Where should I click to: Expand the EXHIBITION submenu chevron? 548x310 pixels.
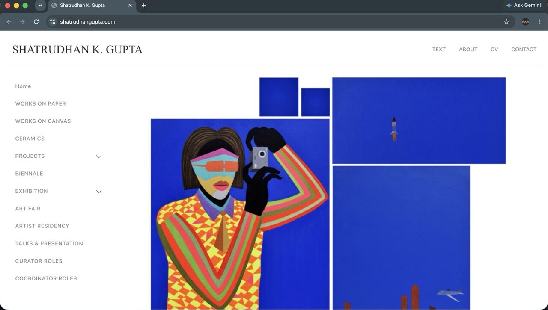[x=99, y=192]
